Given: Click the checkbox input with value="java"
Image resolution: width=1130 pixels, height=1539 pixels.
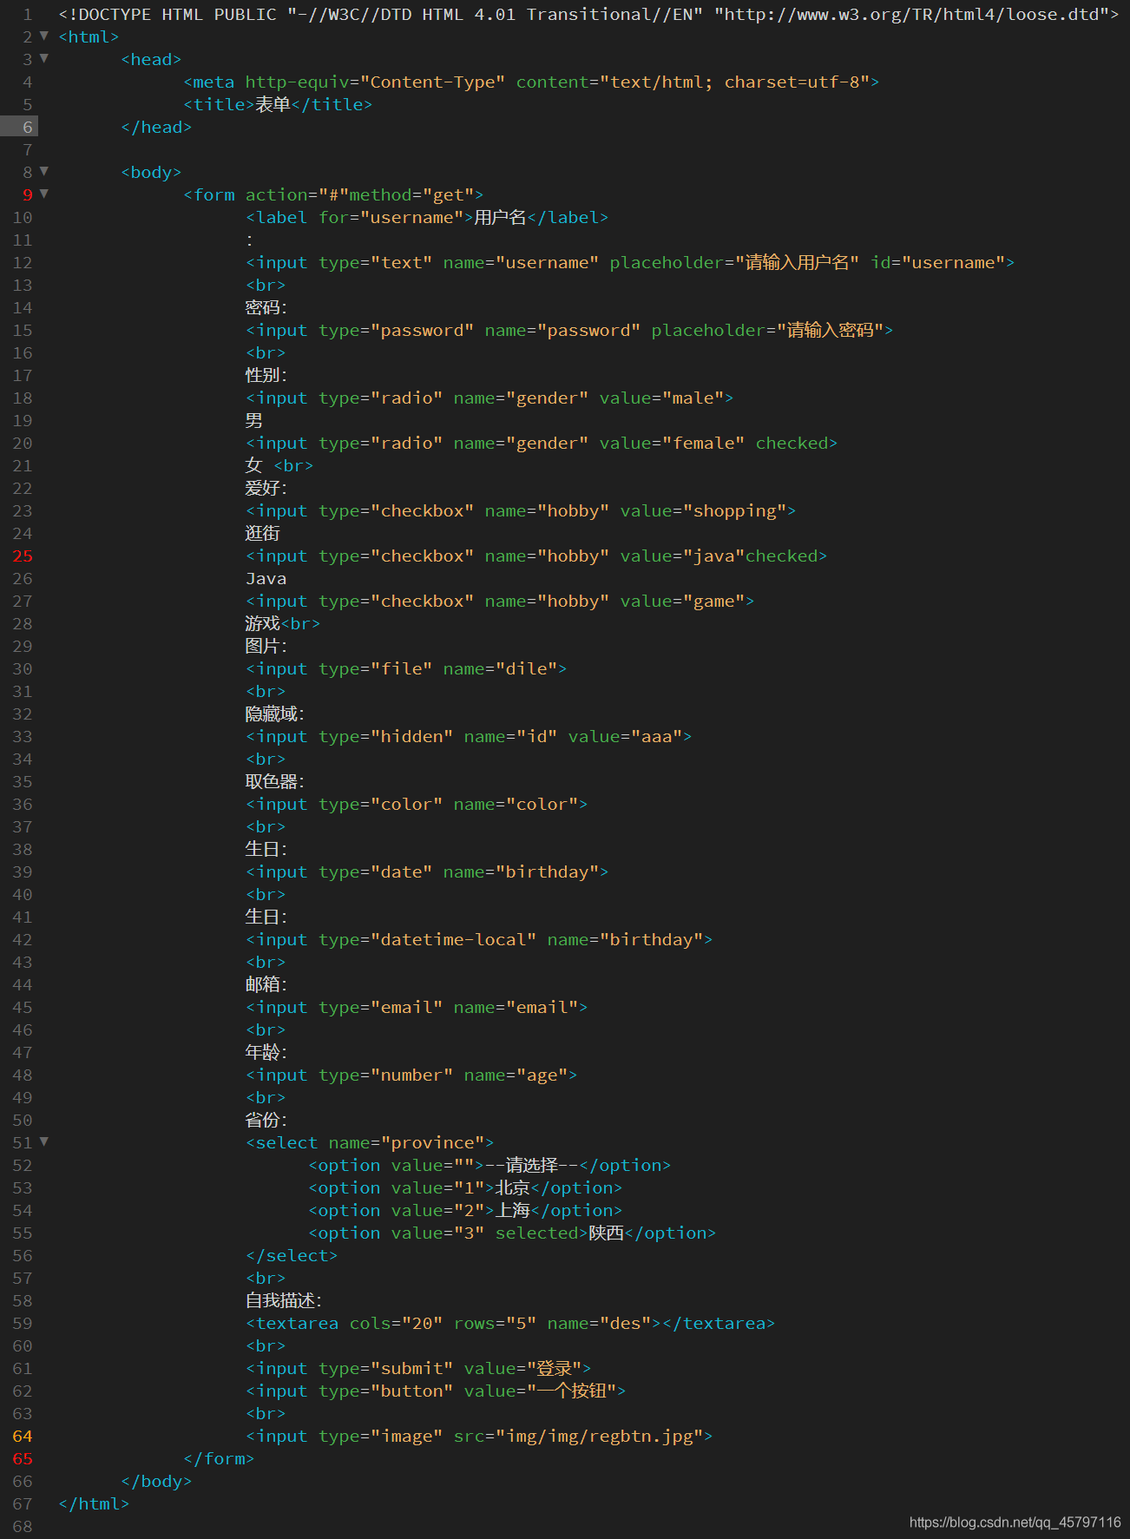Looking at the screenshot, I should point(536,556).
